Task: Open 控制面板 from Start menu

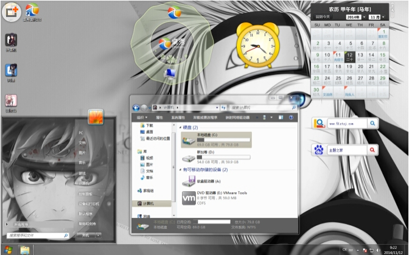Action: [x=86, y=194]
